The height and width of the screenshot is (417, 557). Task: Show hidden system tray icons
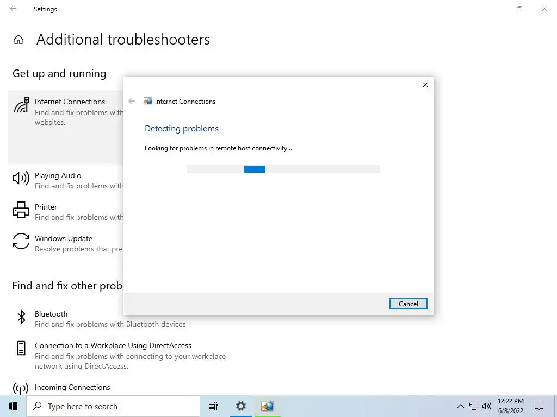460,406
